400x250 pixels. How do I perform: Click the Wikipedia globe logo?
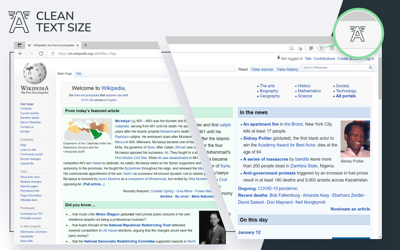click(34, 73)
